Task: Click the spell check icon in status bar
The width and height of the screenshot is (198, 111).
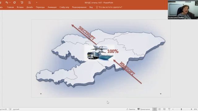Action: pos(10,109)
